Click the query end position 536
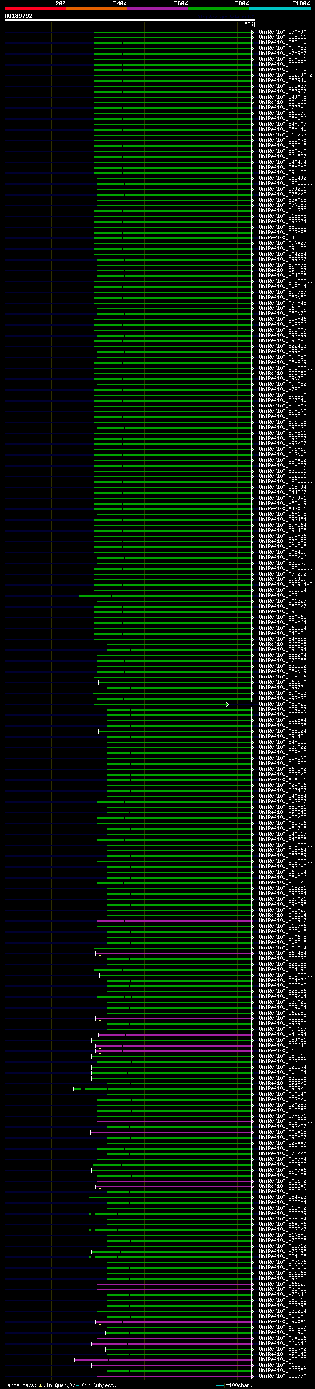This screenshot has height=1389, width=315. (x=248, y=25)
